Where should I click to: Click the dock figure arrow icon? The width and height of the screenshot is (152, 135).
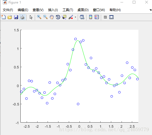pyautogui.click(x=150, y=10)
